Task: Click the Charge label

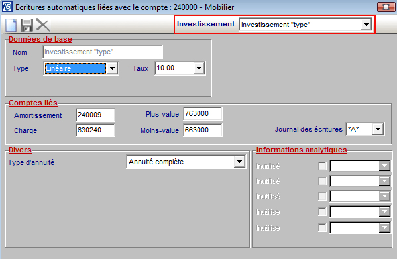Action: 26,130
